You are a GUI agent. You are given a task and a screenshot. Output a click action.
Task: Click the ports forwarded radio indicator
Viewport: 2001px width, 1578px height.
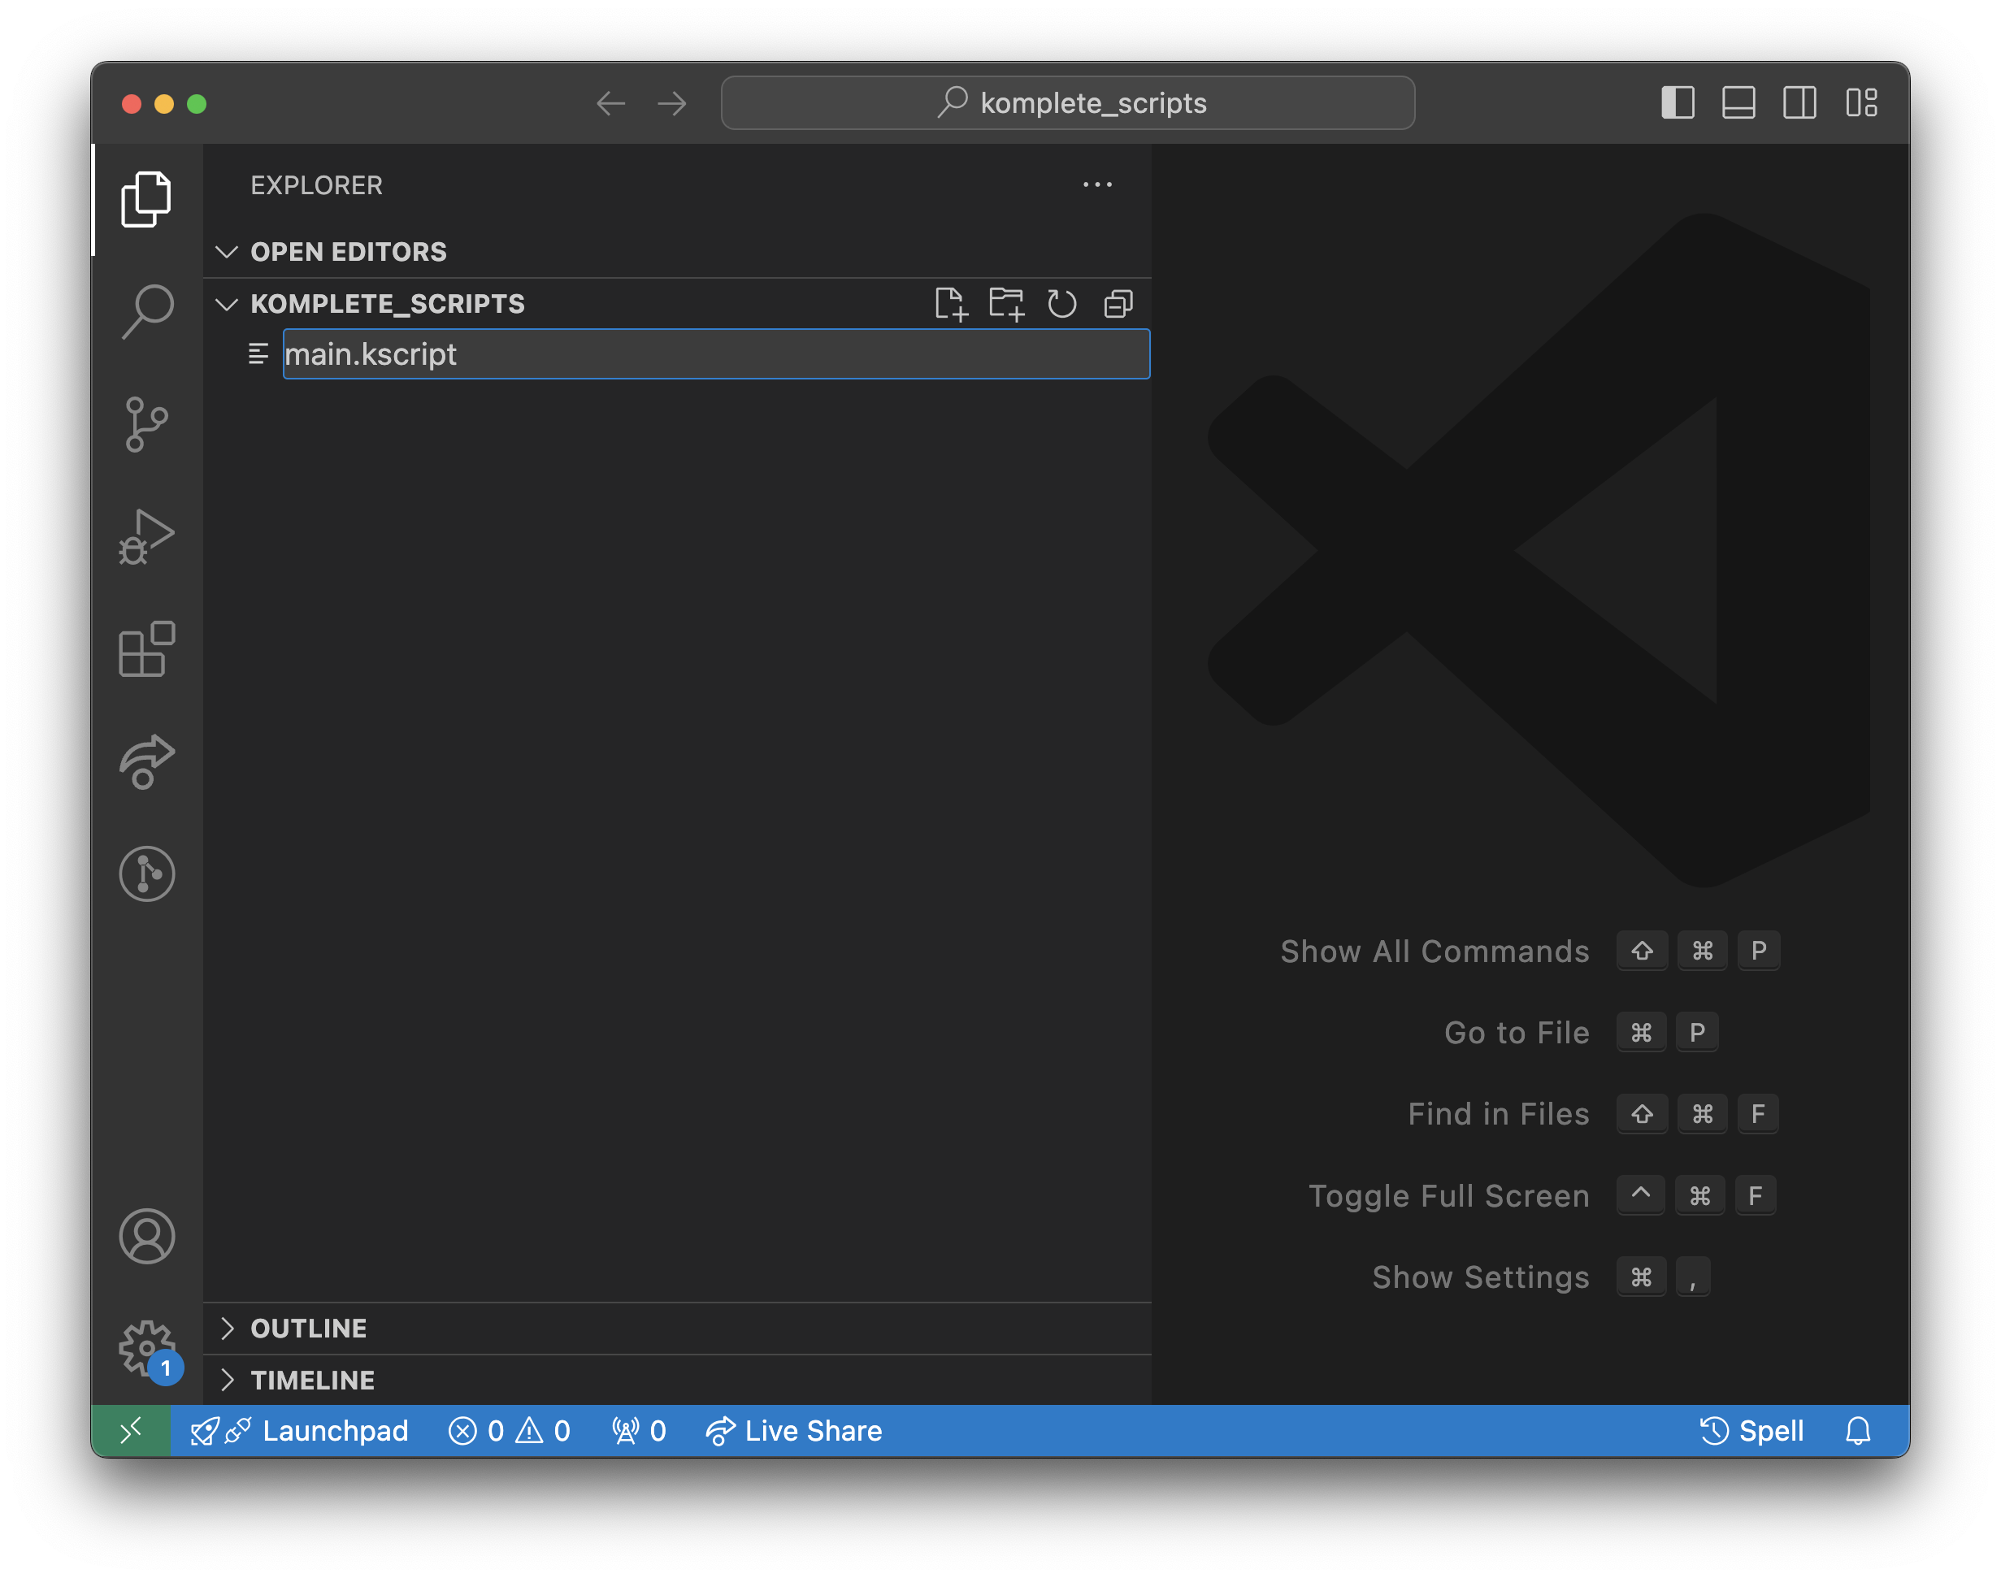coord(639,1430)
